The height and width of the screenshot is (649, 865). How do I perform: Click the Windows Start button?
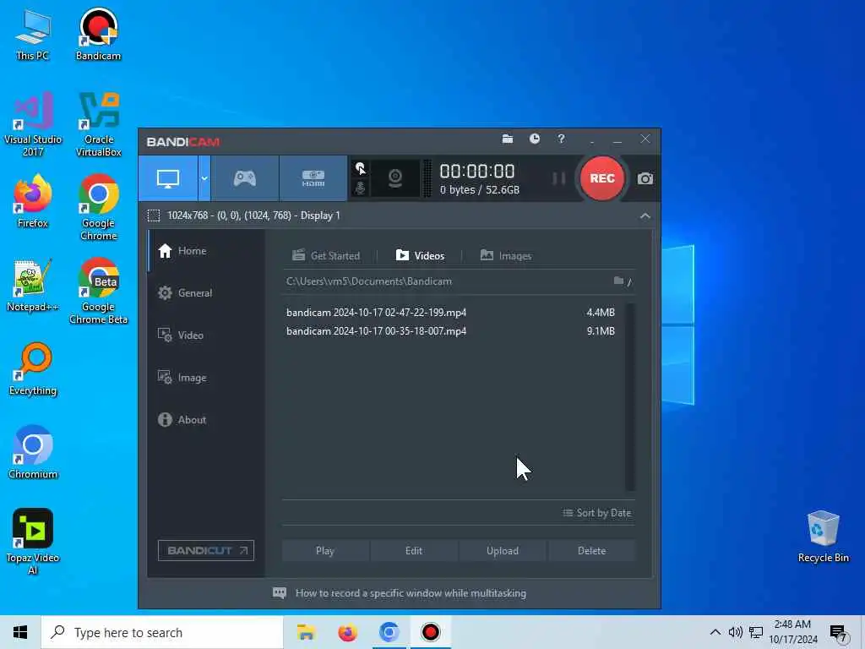(20, 632)
